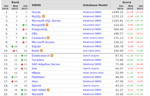Screen dimensions: 150x96
Task: Click the green up arrow in MariaDB row
Action: 22,94
